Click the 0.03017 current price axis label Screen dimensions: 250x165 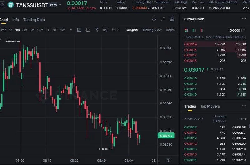[166, 136]
